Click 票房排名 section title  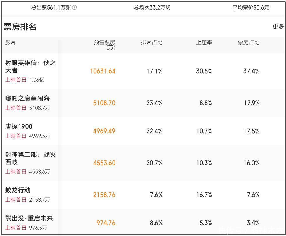[x=20, y=26]
